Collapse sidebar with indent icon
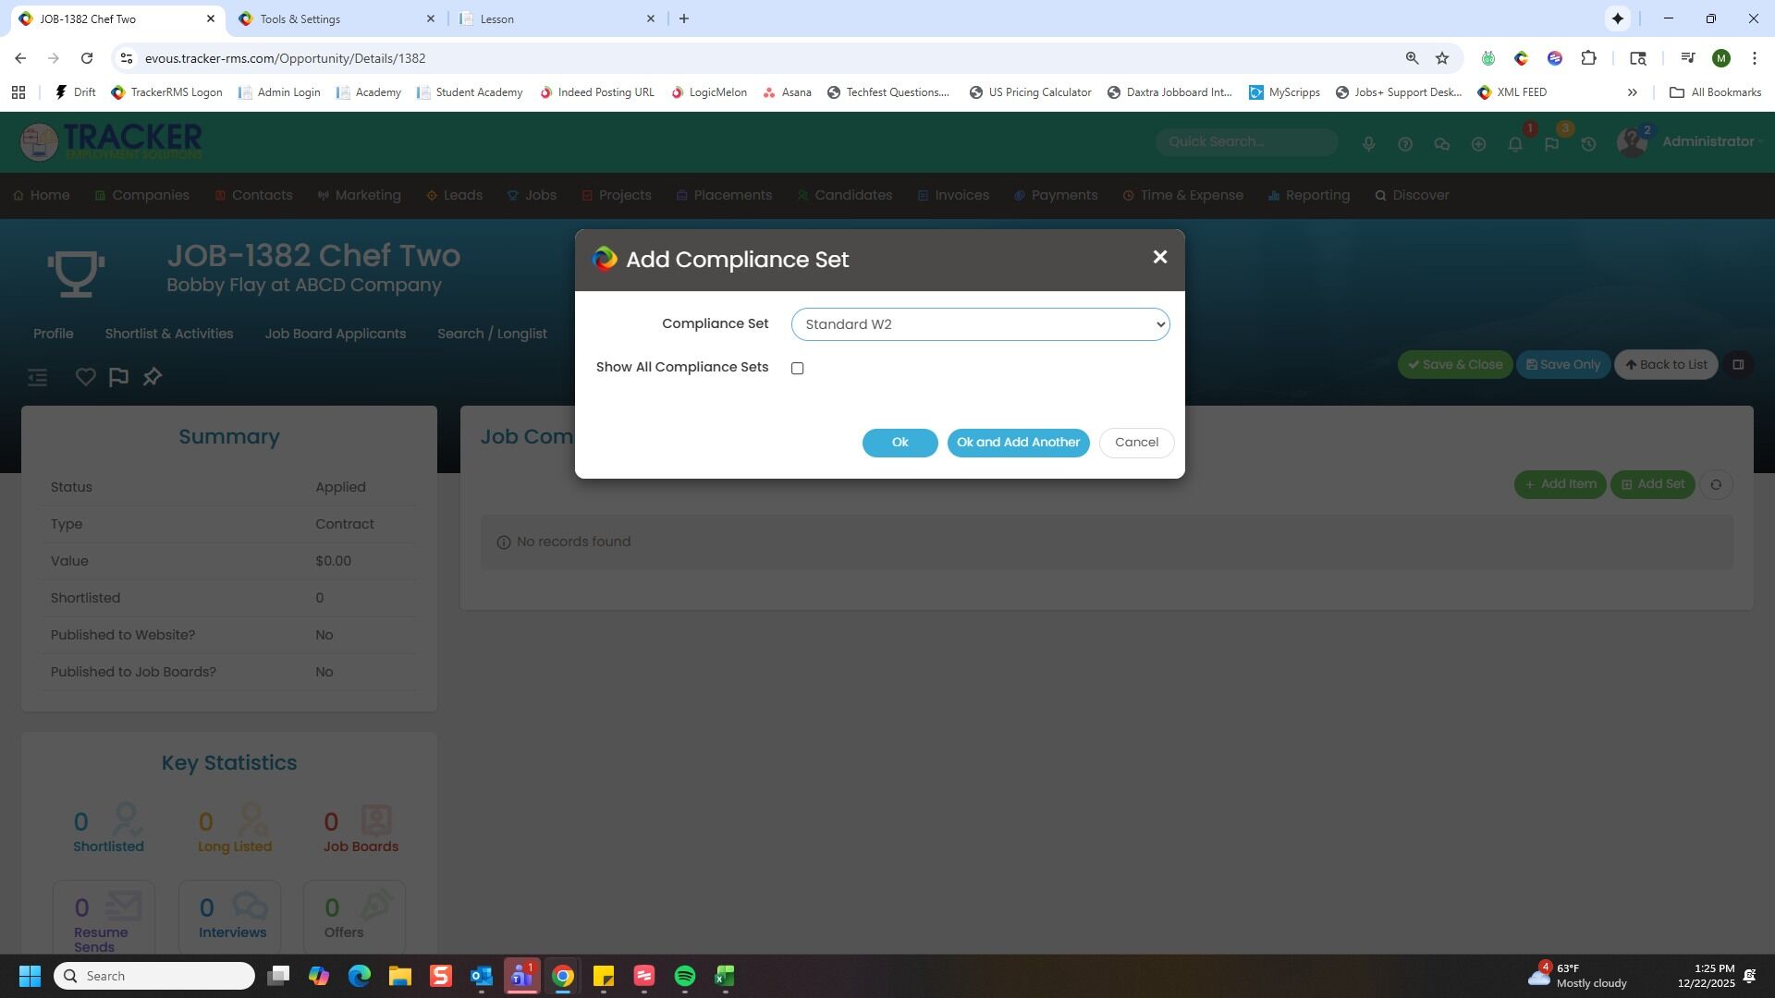This screenshot has height=998, width=1775. 37,377
